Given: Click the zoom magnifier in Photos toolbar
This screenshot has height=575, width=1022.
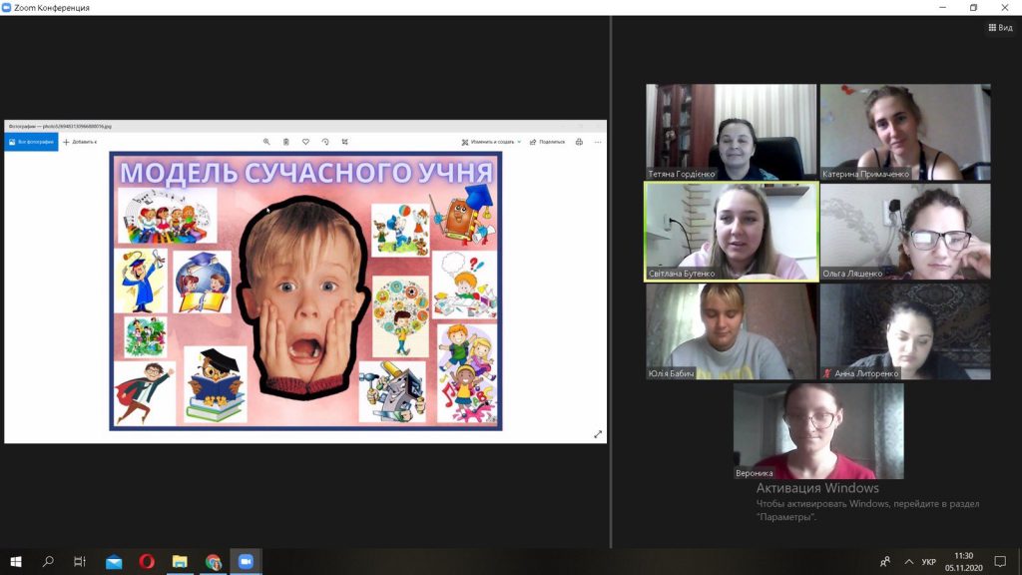Looking at the screenshot, I should (x=266, y=142).
